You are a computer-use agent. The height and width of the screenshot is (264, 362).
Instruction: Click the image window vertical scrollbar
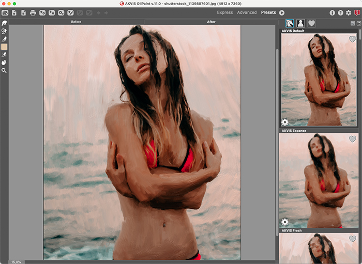coord(277,142)
